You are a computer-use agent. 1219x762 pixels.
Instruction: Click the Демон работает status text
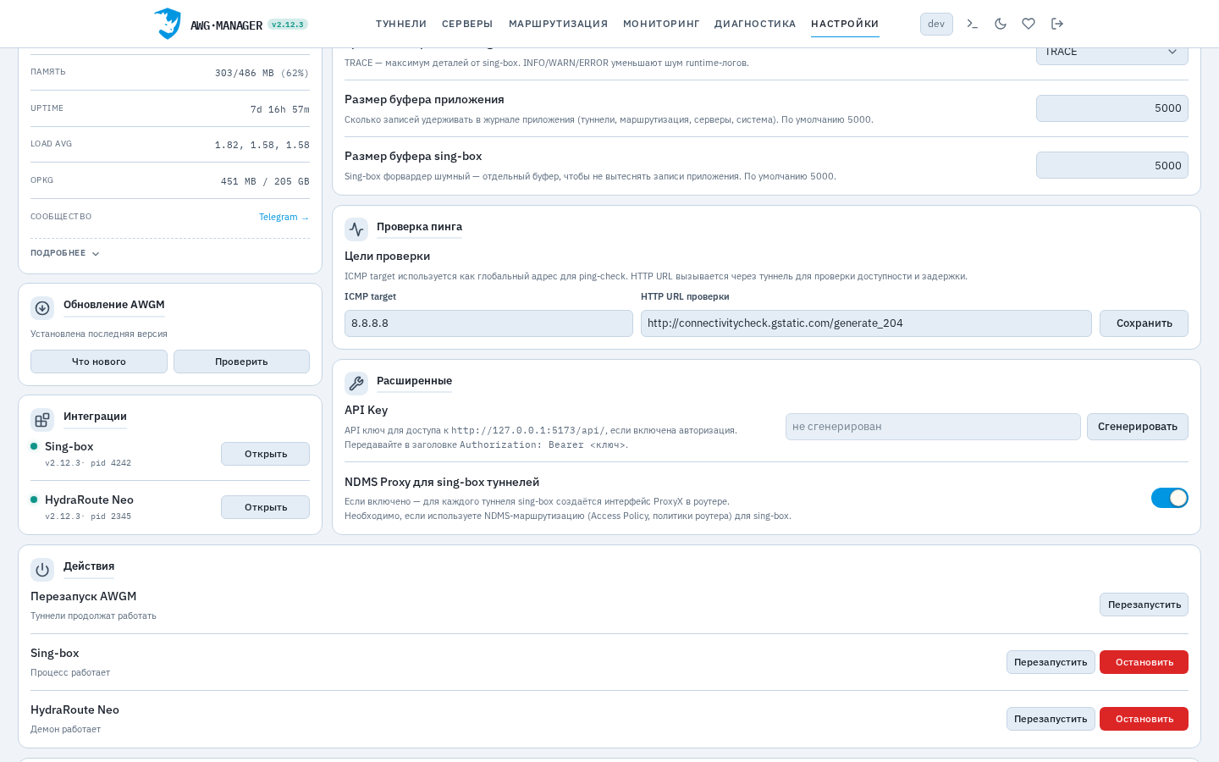65,729
